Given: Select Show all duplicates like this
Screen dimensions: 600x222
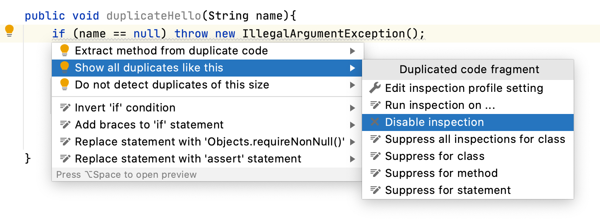Looking at the screenshot, I should tap(149, 68).
